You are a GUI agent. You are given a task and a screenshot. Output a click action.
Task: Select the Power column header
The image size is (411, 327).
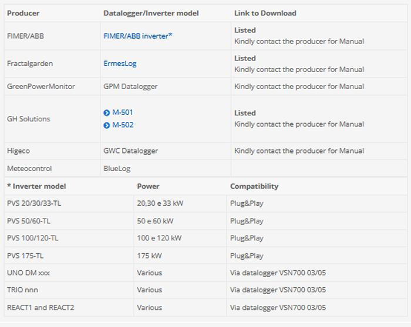pos(148,186)
